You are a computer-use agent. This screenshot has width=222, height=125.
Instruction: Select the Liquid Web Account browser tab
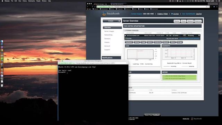[118, 4]
